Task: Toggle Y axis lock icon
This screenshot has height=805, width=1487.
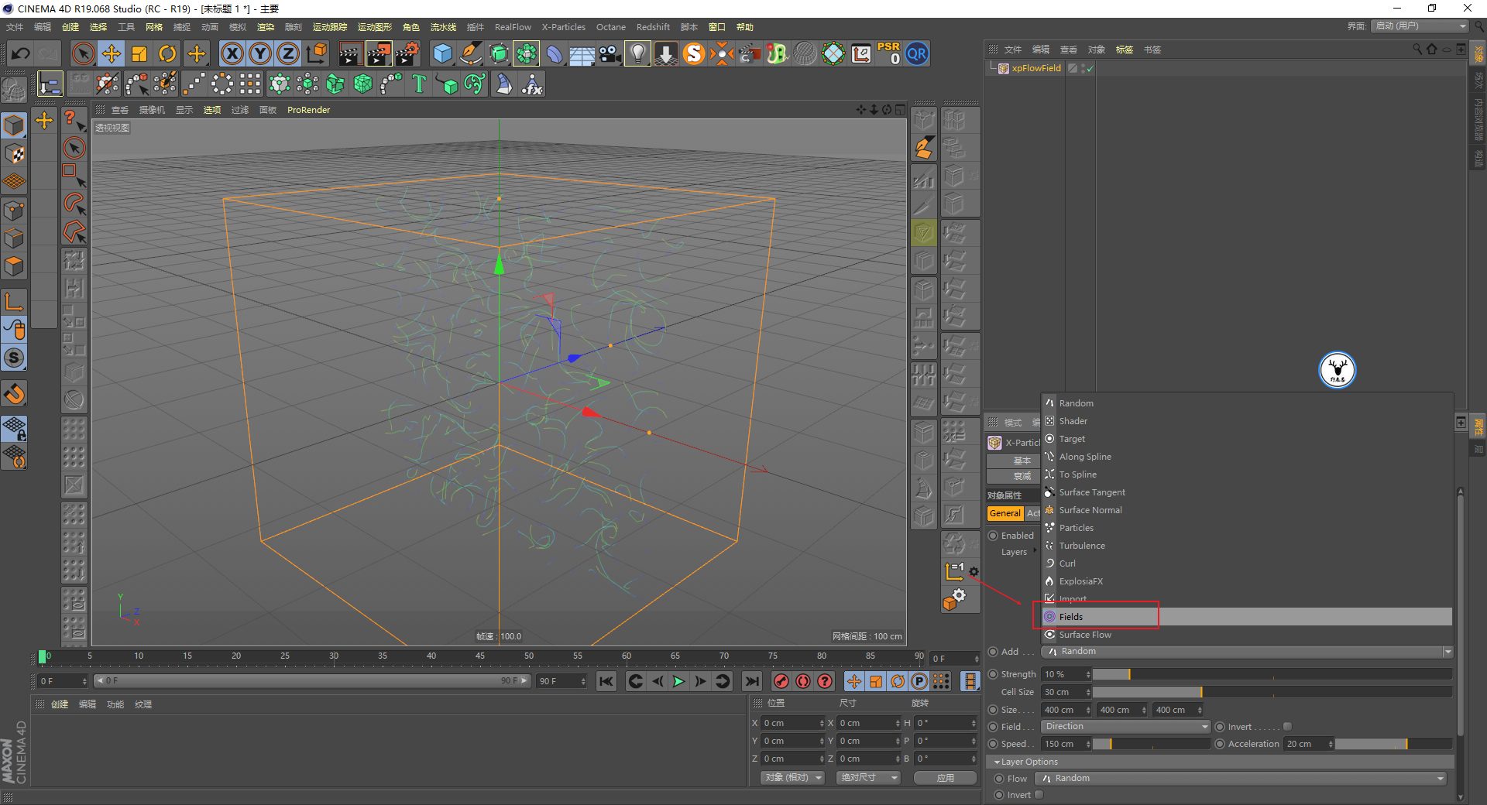Action: (x=260, y=53)
